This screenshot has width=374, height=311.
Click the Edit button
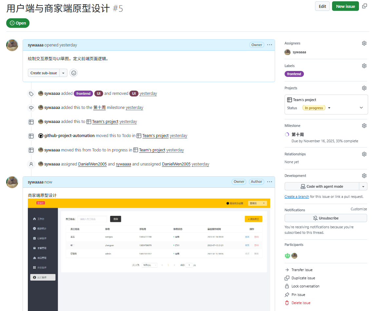[x=322, y=6]
